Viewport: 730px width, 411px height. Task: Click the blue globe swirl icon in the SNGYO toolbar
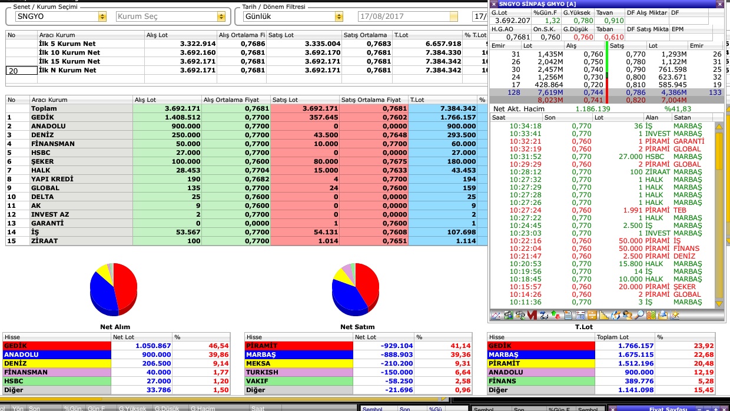[x=616, y=316]
